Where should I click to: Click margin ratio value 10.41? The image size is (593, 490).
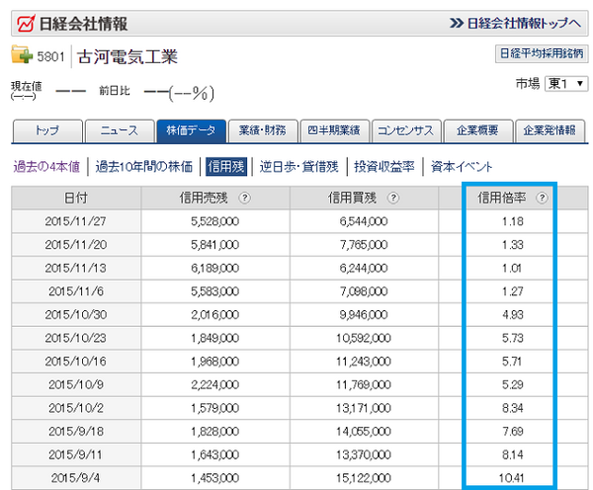(x=511, y=478)
